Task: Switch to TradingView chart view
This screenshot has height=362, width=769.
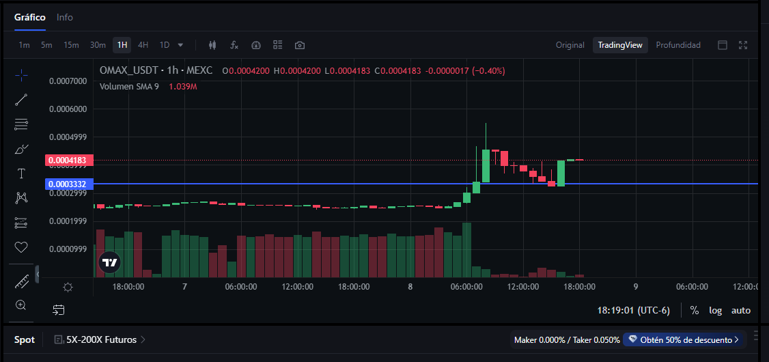Action: [620, 45]
